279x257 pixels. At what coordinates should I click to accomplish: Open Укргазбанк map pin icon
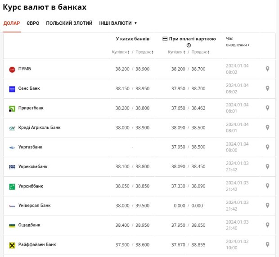[267, 147]
